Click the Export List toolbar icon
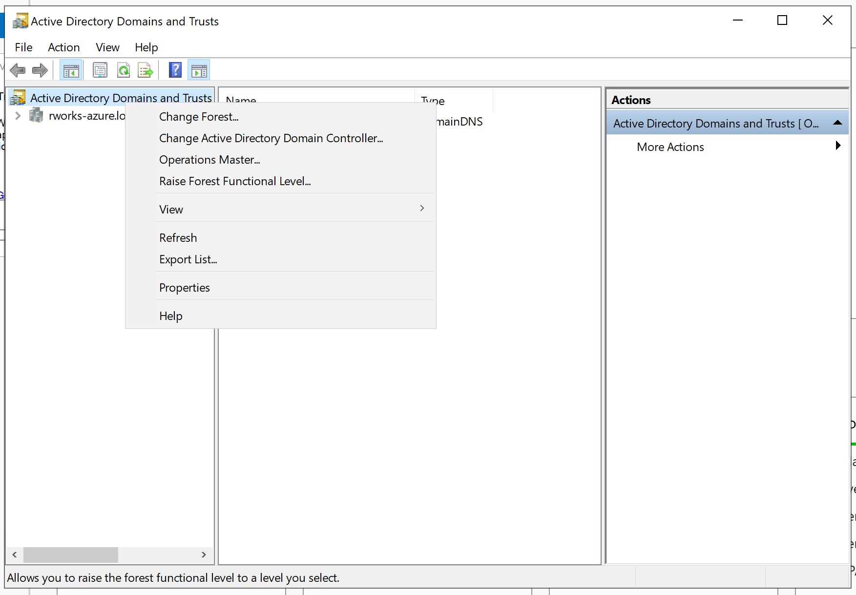The image size is (856, 595). 146,70
